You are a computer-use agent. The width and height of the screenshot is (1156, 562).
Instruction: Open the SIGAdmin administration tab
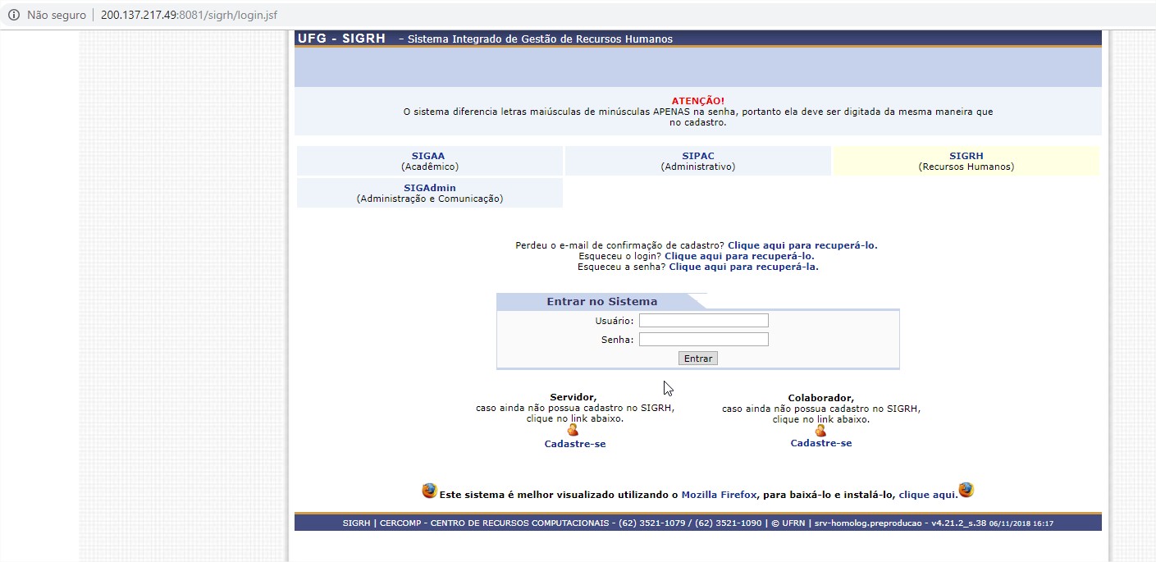(429, 193)
